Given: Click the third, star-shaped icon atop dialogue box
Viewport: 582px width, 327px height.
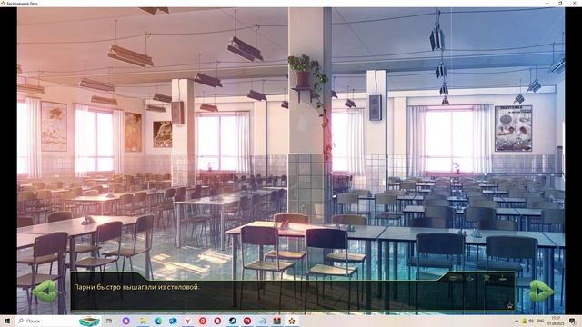Looking at the screenshot, I should (487, 278).
